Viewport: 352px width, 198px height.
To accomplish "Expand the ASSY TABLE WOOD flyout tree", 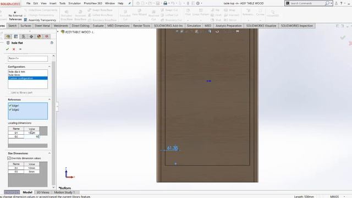I will (x=58, y=32).
